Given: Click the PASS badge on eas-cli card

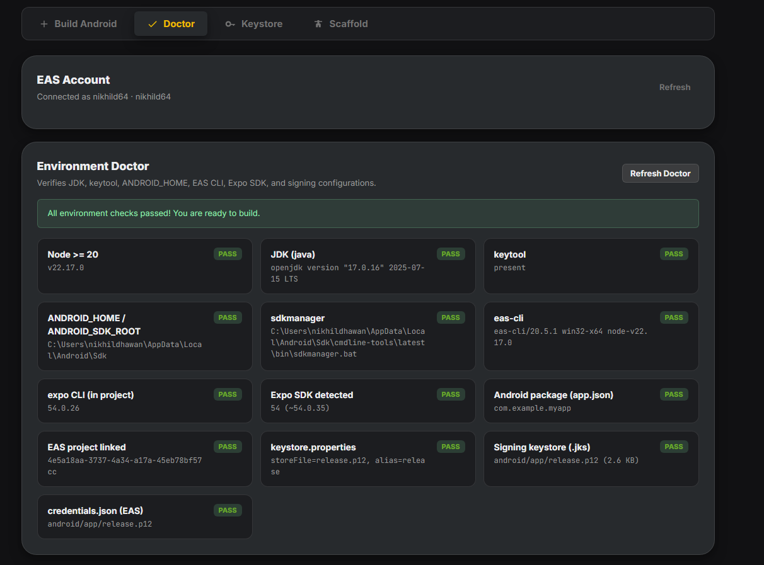Looking at the screenshot, I should [674, 317].
